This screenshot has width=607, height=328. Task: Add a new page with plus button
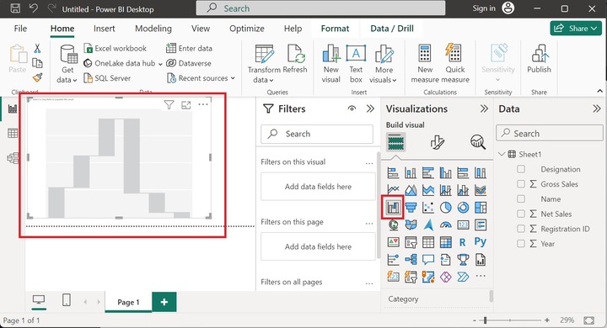[164, 302]
